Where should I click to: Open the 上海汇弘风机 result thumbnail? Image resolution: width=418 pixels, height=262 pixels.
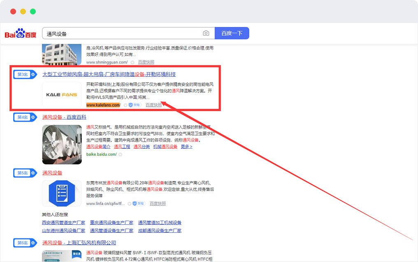click(62, 256)
